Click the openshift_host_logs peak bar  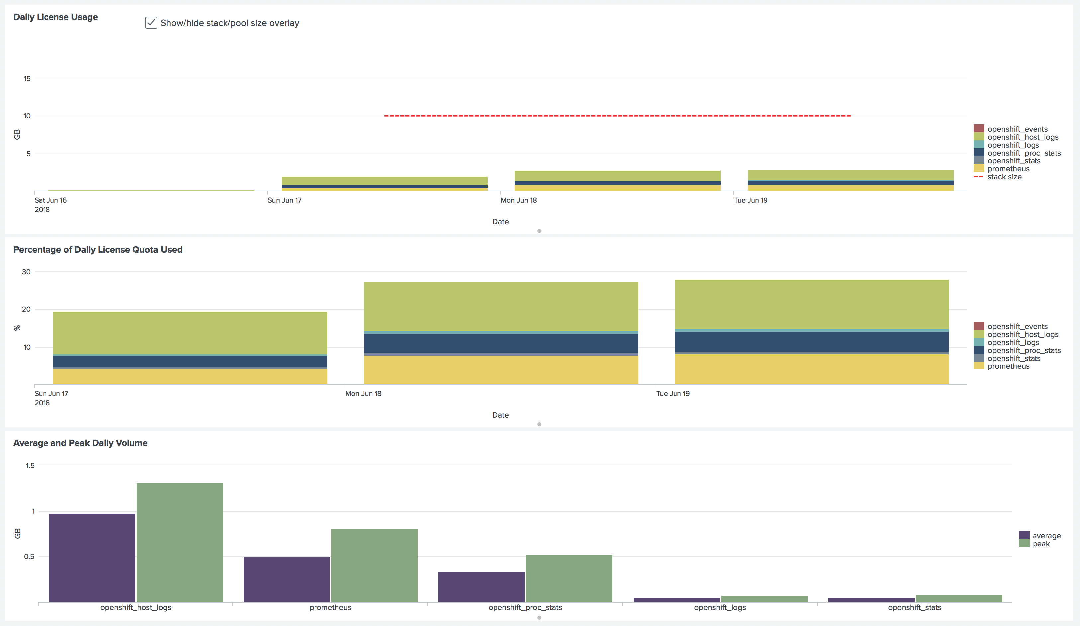pos(180,542)
